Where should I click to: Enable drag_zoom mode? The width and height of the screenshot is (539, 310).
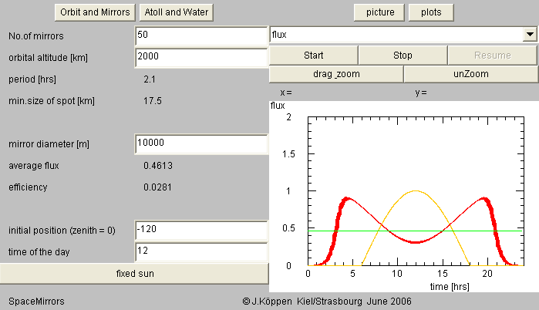(x=335, y=74)
